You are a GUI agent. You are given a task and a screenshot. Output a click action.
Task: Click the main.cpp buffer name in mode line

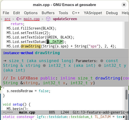click(27, 113)
